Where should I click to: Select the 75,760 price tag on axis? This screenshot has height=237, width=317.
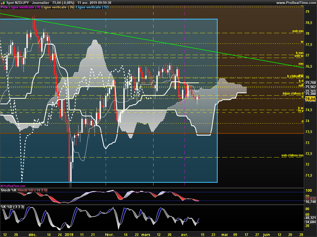coord(310,83)
